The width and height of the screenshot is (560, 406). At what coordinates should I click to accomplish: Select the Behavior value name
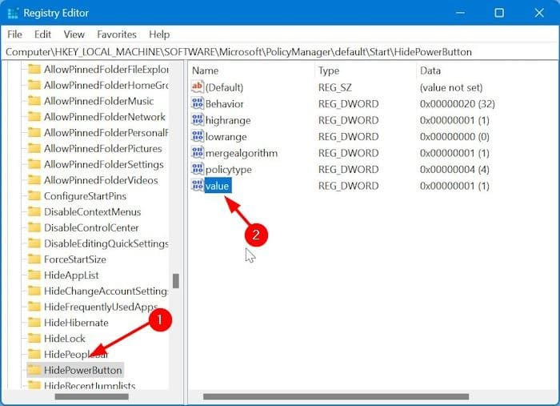[224, 103]
